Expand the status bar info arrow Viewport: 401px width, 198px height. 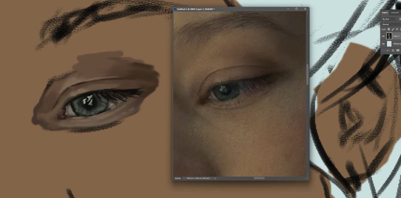click(x=215, y=178)
